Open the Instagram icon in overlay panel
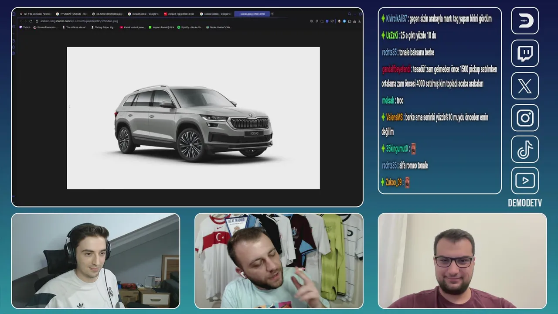The height and width of the screenshot is (314, 558). [x=525, y=118]
